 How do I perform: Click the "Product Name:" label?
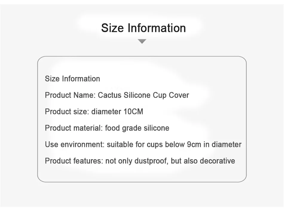pyautogui.click(x=70, y=95)
